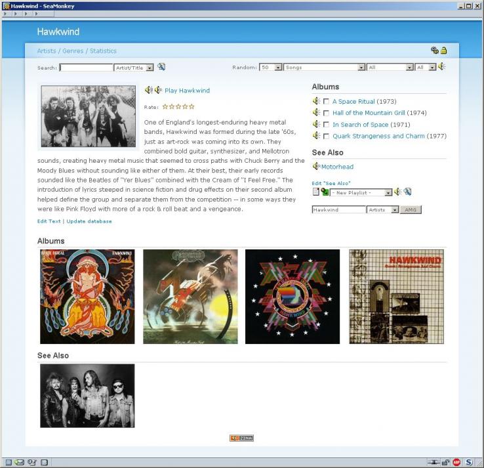Check the In Search of Space checkbox

(x=326, y=125)
